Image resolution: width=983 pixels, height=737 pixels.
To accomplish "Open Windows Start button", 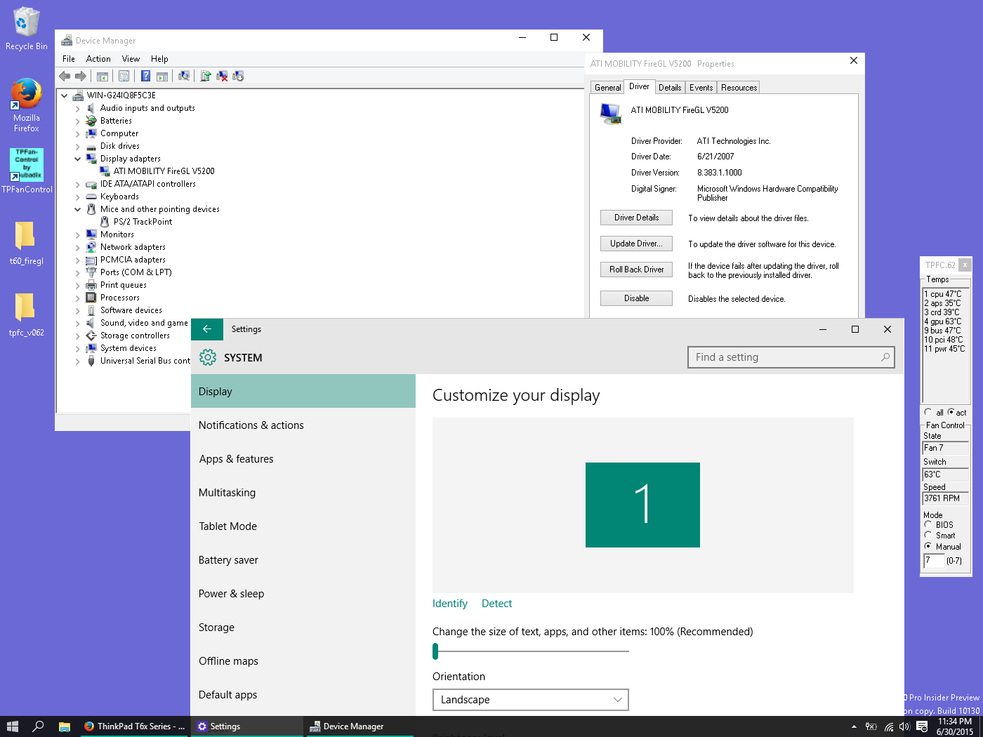I will pos(13,726).
